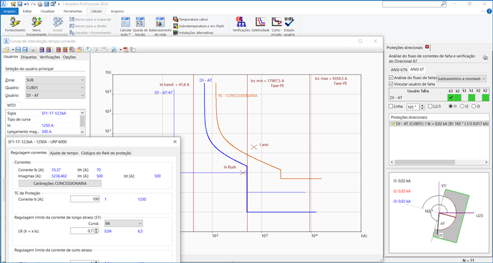
Task: Click the Save icon in the title bar
Action: point(20,4)
